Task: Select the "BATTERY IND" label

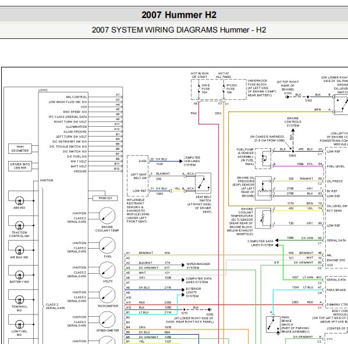Action: 19,282
